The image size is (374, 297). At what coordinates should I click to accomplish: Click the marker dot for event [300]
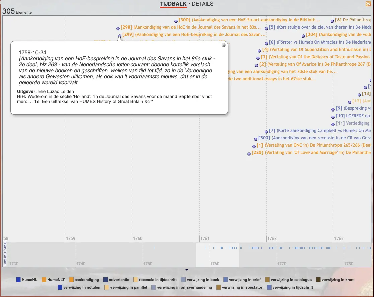[x=176, y=21]
